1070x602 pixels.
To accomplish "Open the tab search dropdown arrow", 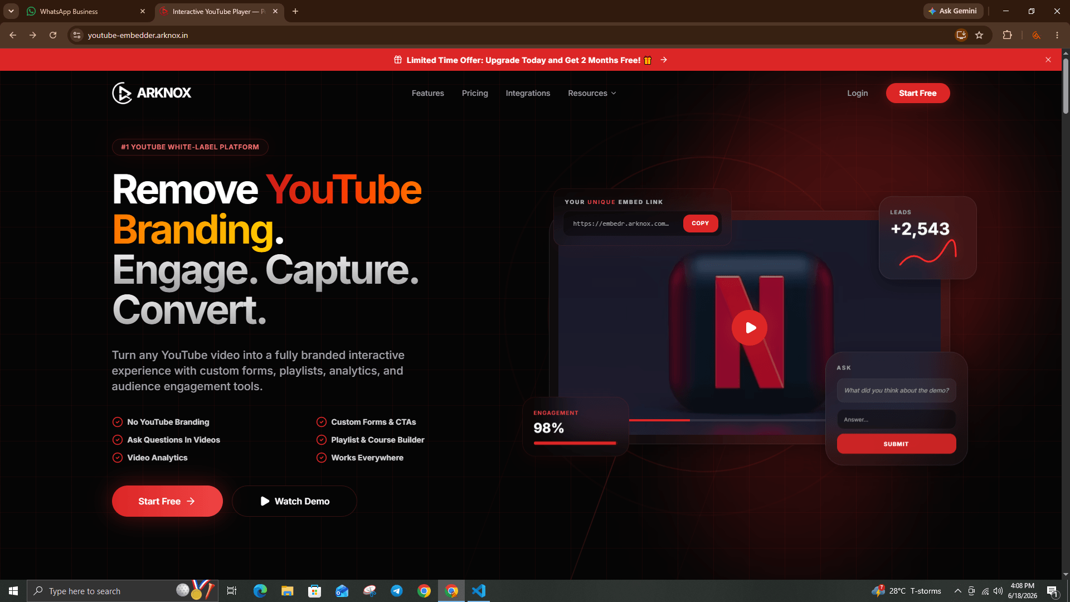I will click(11, 11).
